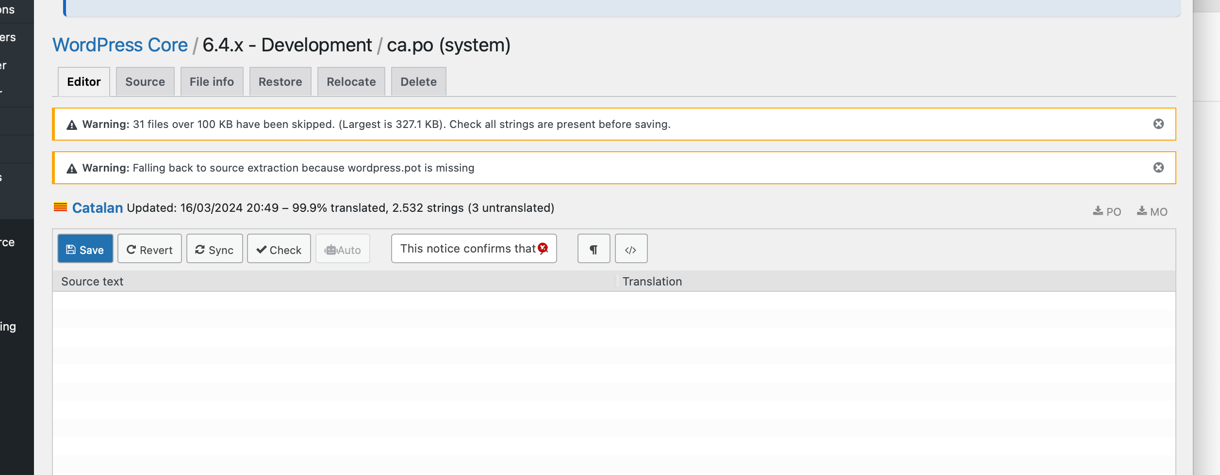Screen dimensions: 1220x475
Task: Clear the filter text with red X icon
Action: coord(543,248)
